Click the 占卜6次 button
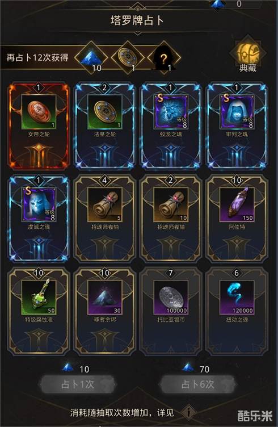This screenshot has height=427, width=278. click(x=198, y=384)
